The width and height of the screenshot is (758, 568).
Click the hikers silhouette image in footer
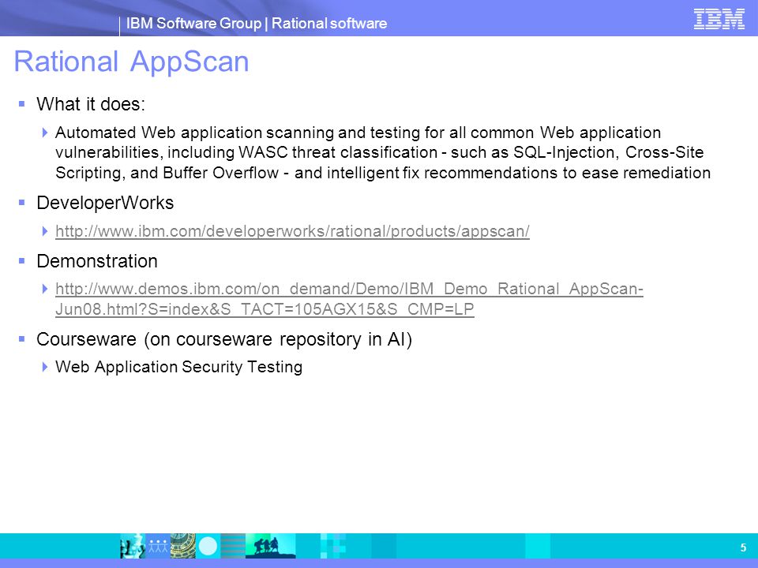[x=270, y=546]
